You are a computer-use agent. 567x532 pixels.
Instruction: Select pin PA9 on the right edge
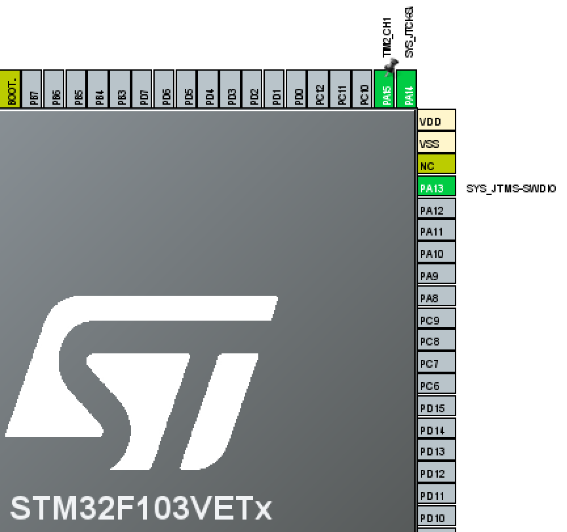point(437,274)
